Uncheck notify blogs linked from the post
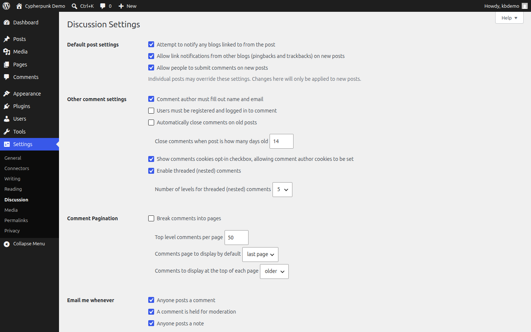This screenshot has height=332, width=531. 151,44
